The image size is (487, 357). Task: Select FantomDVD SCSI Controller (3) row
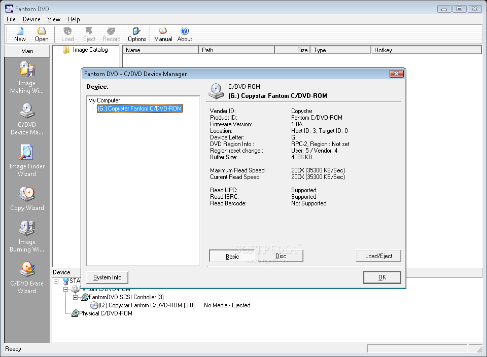click(x=126, y=297)
